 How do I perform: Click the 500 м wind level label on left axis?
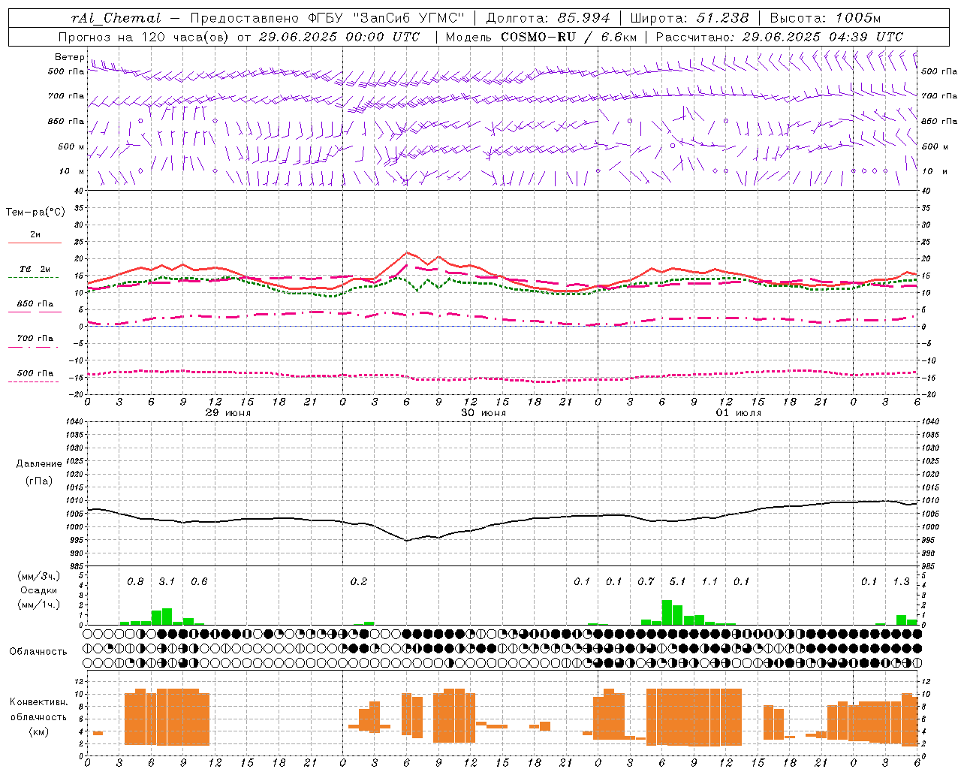pyautogui.click(x=71, y=146)
